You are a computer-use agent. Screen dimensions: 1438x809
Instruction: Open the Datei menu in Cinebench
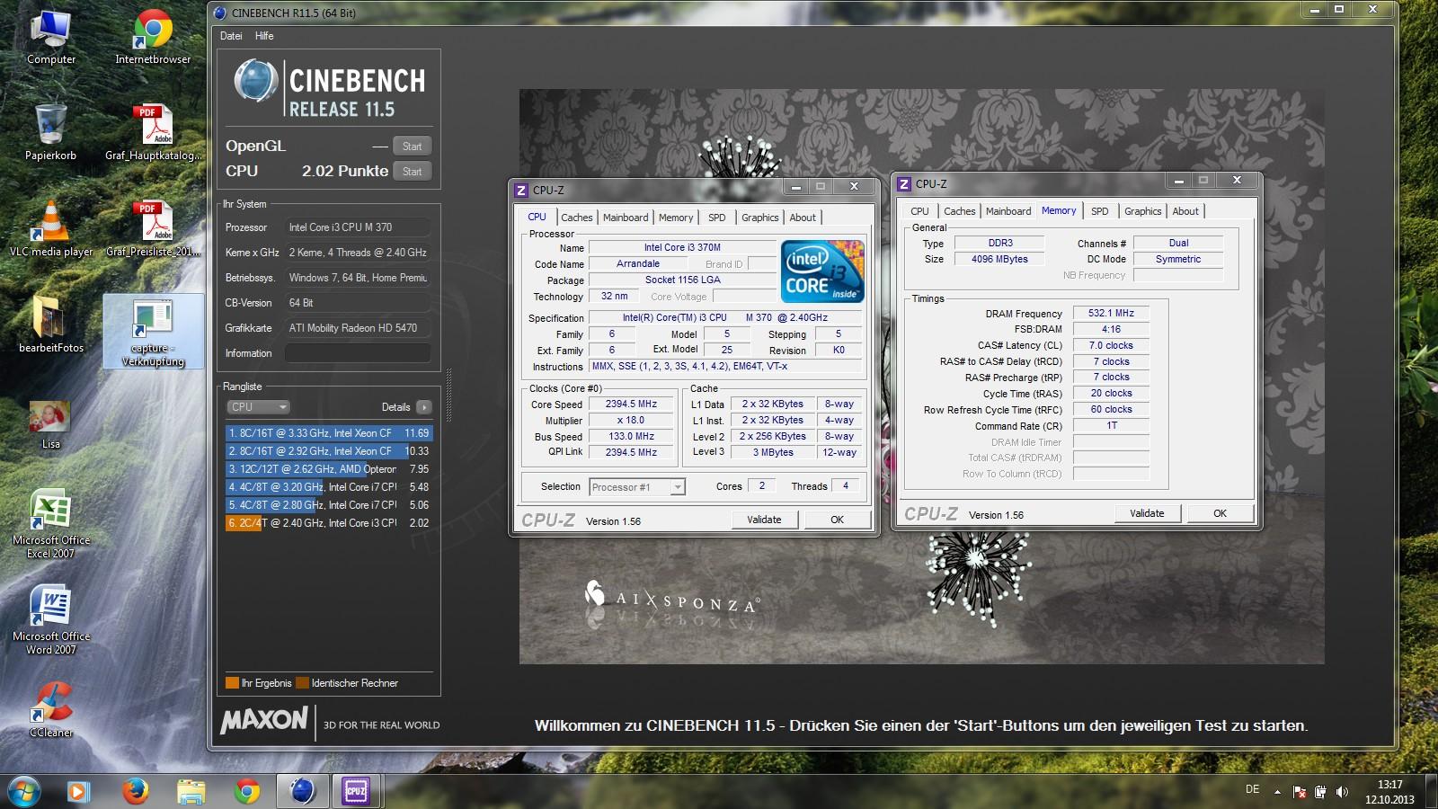pos(231,36)
